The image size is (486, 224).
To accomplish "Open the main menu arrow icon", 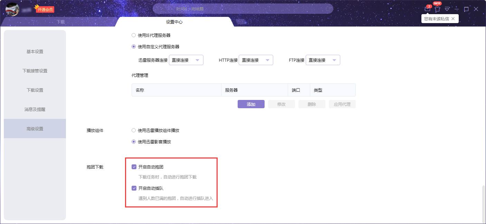I will coord(447,9).
